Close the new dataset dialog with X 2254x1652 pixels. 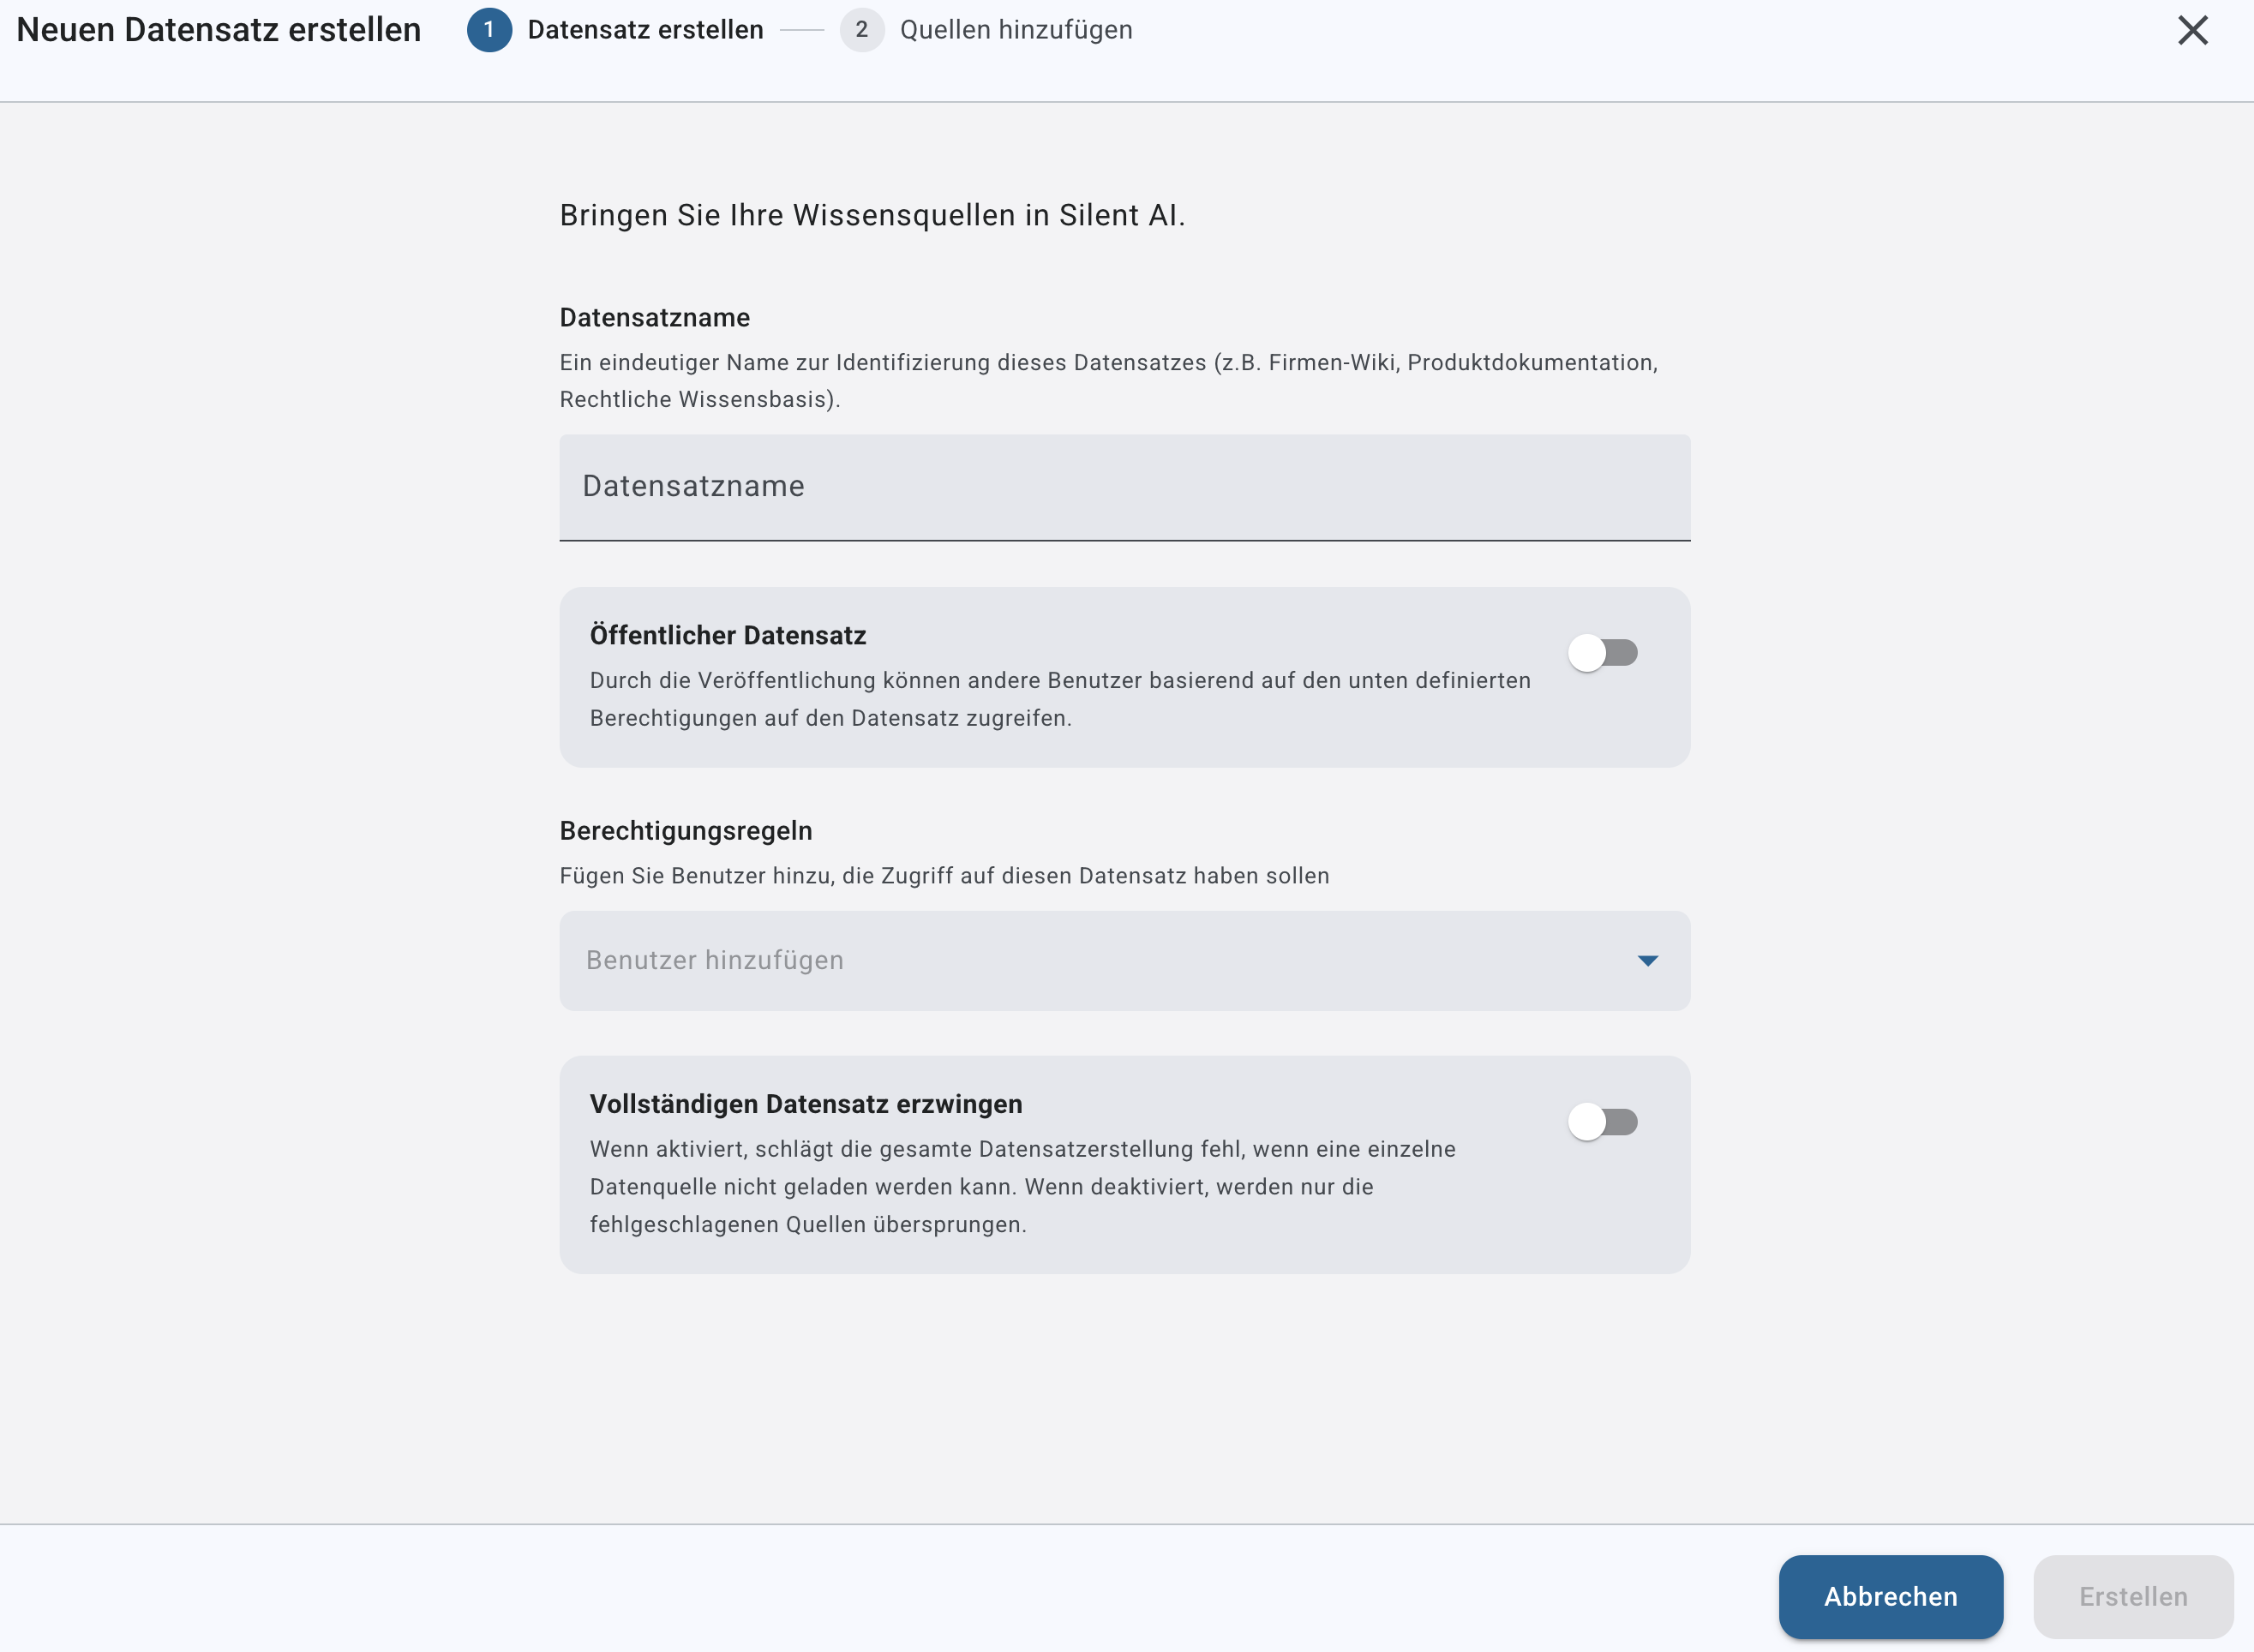tap(2192, 30)
